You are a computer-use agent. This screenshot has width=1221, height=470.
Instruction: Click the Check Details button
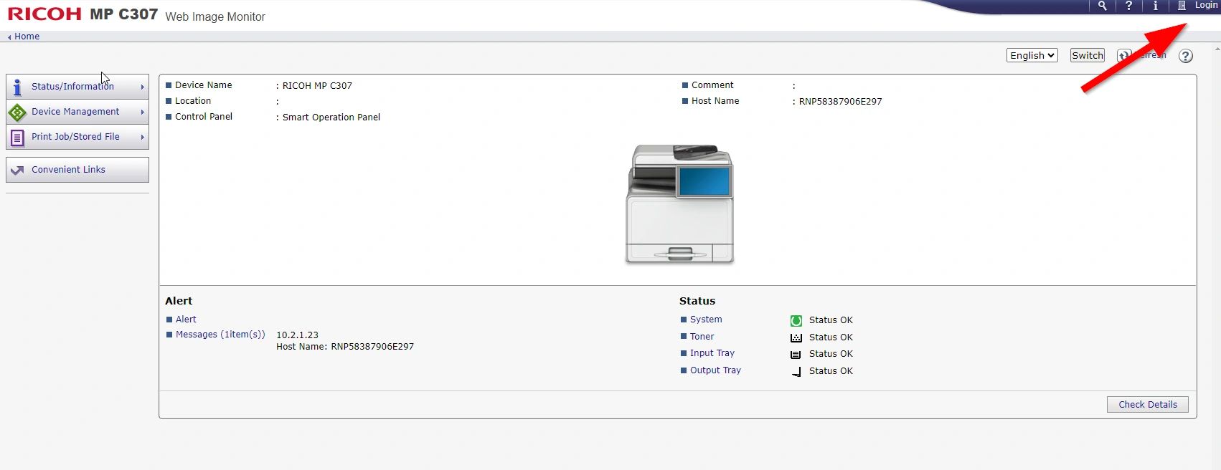point(1147,405)
